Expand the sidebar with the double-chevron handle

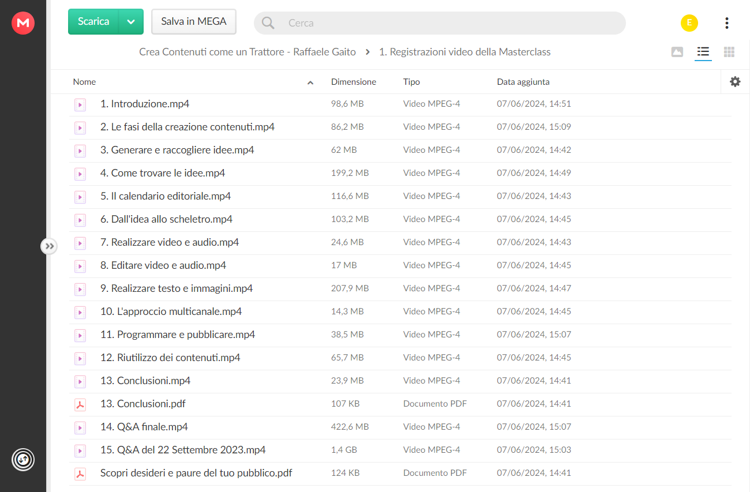pos(49,246)
